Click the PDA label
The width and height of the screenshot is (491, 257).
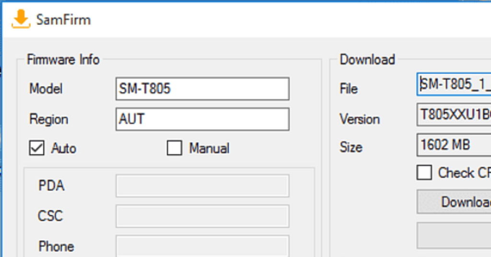51,186
